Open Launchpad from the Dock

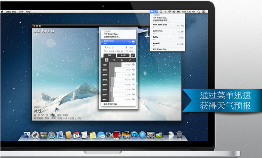click(35, 135)
